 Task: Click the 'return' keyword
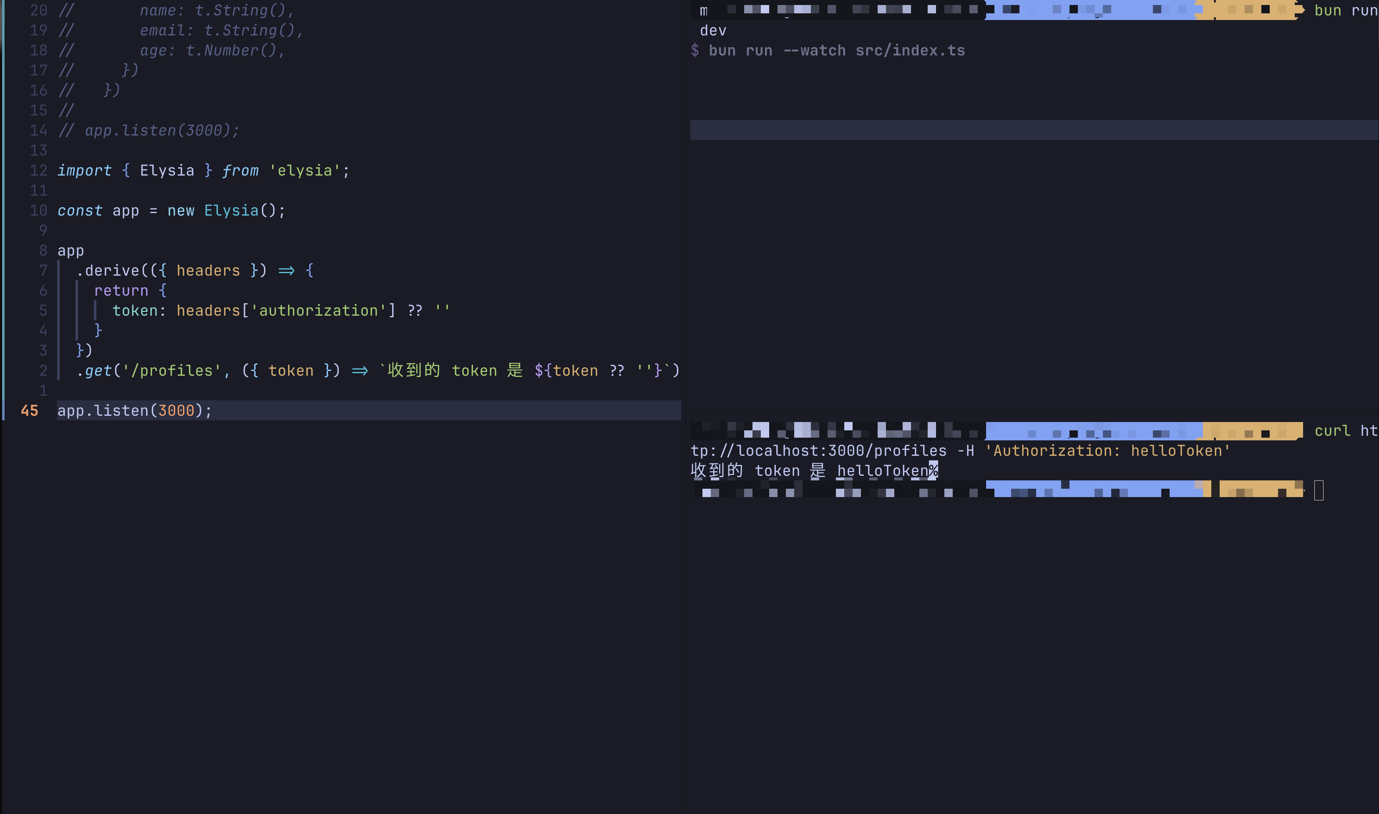(121, 291)
